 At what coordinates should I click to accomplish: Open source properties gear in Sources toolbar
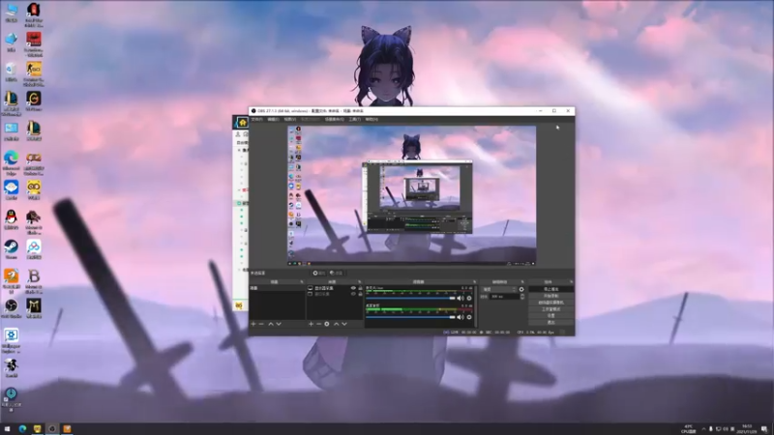[x=327, y=324]
